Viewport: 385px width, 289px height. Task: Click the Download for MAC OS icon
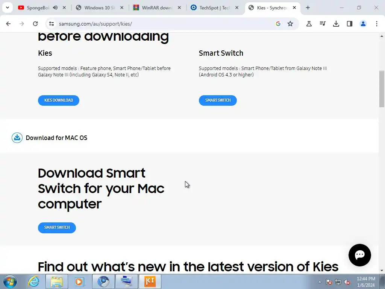(x=17, y=138)
